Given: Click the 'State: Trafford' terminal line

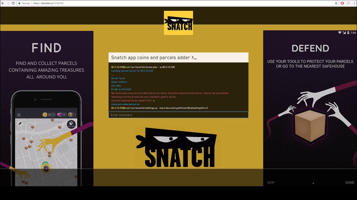Looking at the screenshot, I should pos(119,82).
